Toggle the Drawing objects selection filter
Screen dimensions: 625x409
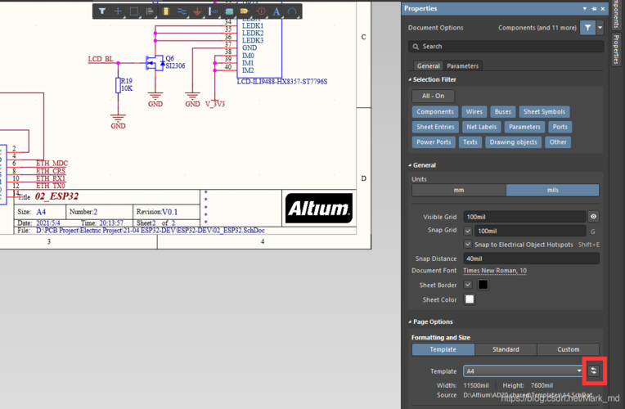point(513,142)
